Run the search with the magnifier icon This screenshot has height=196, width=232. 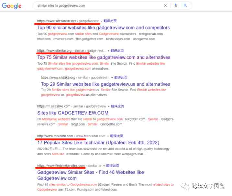[x=185, y=5]
